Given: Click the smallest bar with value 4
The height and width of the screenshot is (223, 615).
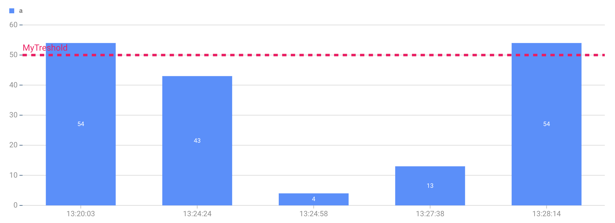Looking at the screenshot, I should coord(314,199).
